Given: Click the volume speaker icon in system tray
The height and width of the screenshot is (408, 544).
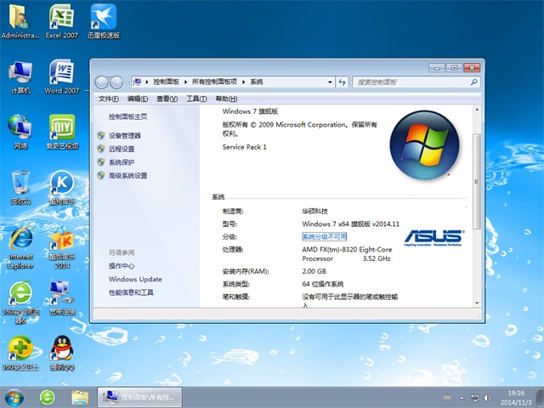Looking at the screenshot, I should coord(488,397).
